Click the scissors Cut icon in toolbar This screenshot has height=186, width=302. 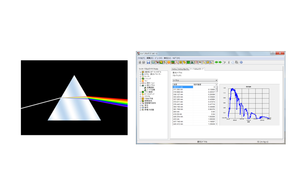pos(225,62)
